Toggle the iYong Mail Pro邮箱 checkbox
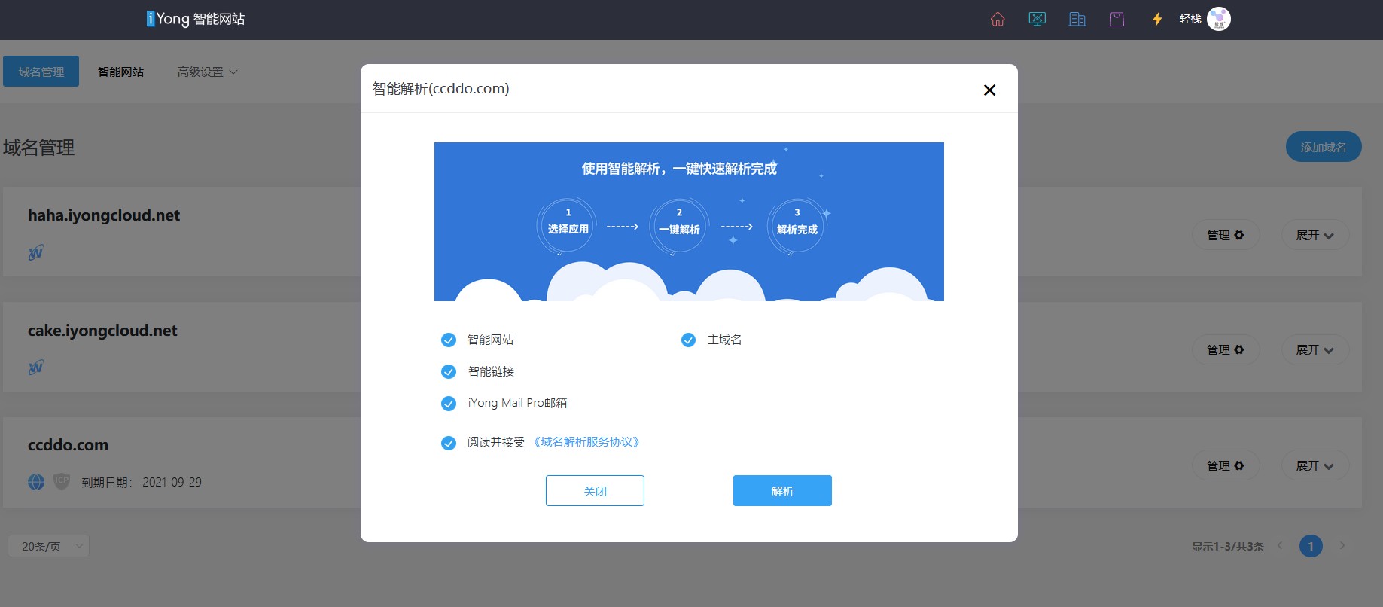1383x607 pixels. (448, 404)
